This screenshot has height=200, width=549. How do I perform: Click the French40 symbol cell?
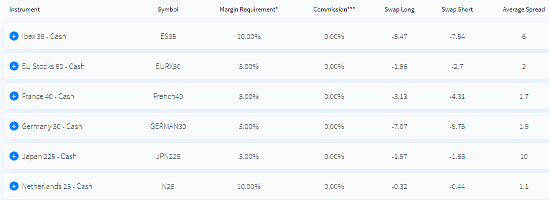tap(168, 96)
